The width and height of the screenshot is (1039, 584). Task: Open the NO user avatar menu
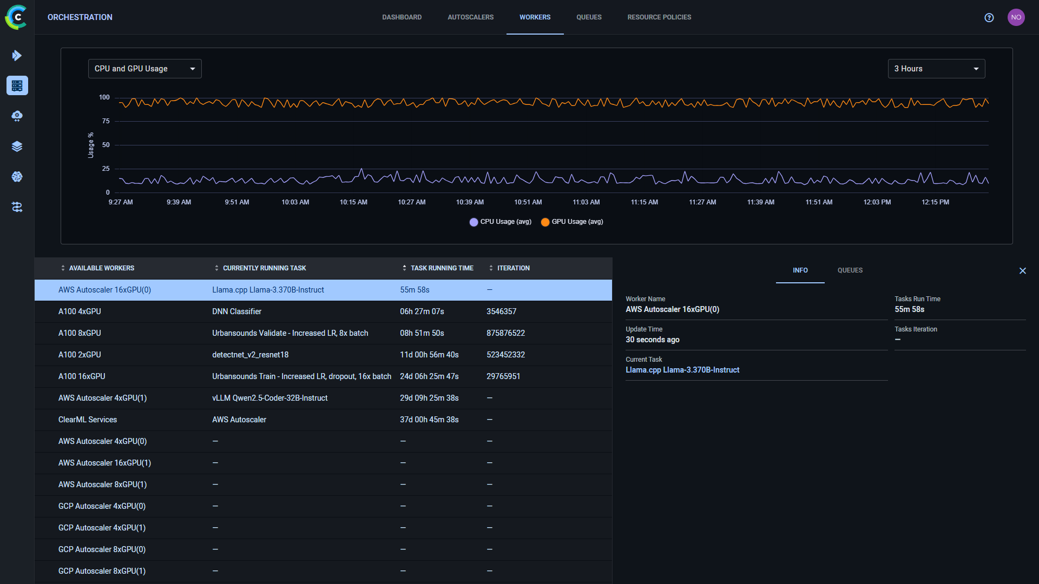click(1016, 17)
